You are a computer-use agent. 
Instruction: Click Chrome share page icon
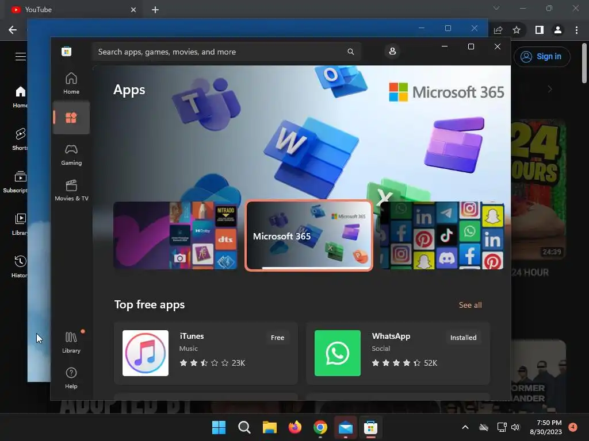click(x=498, y=30)
